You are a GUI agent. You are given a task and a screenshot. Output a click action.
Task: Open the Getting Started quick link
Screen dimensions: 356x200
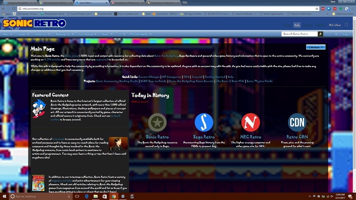coord(215,77)
